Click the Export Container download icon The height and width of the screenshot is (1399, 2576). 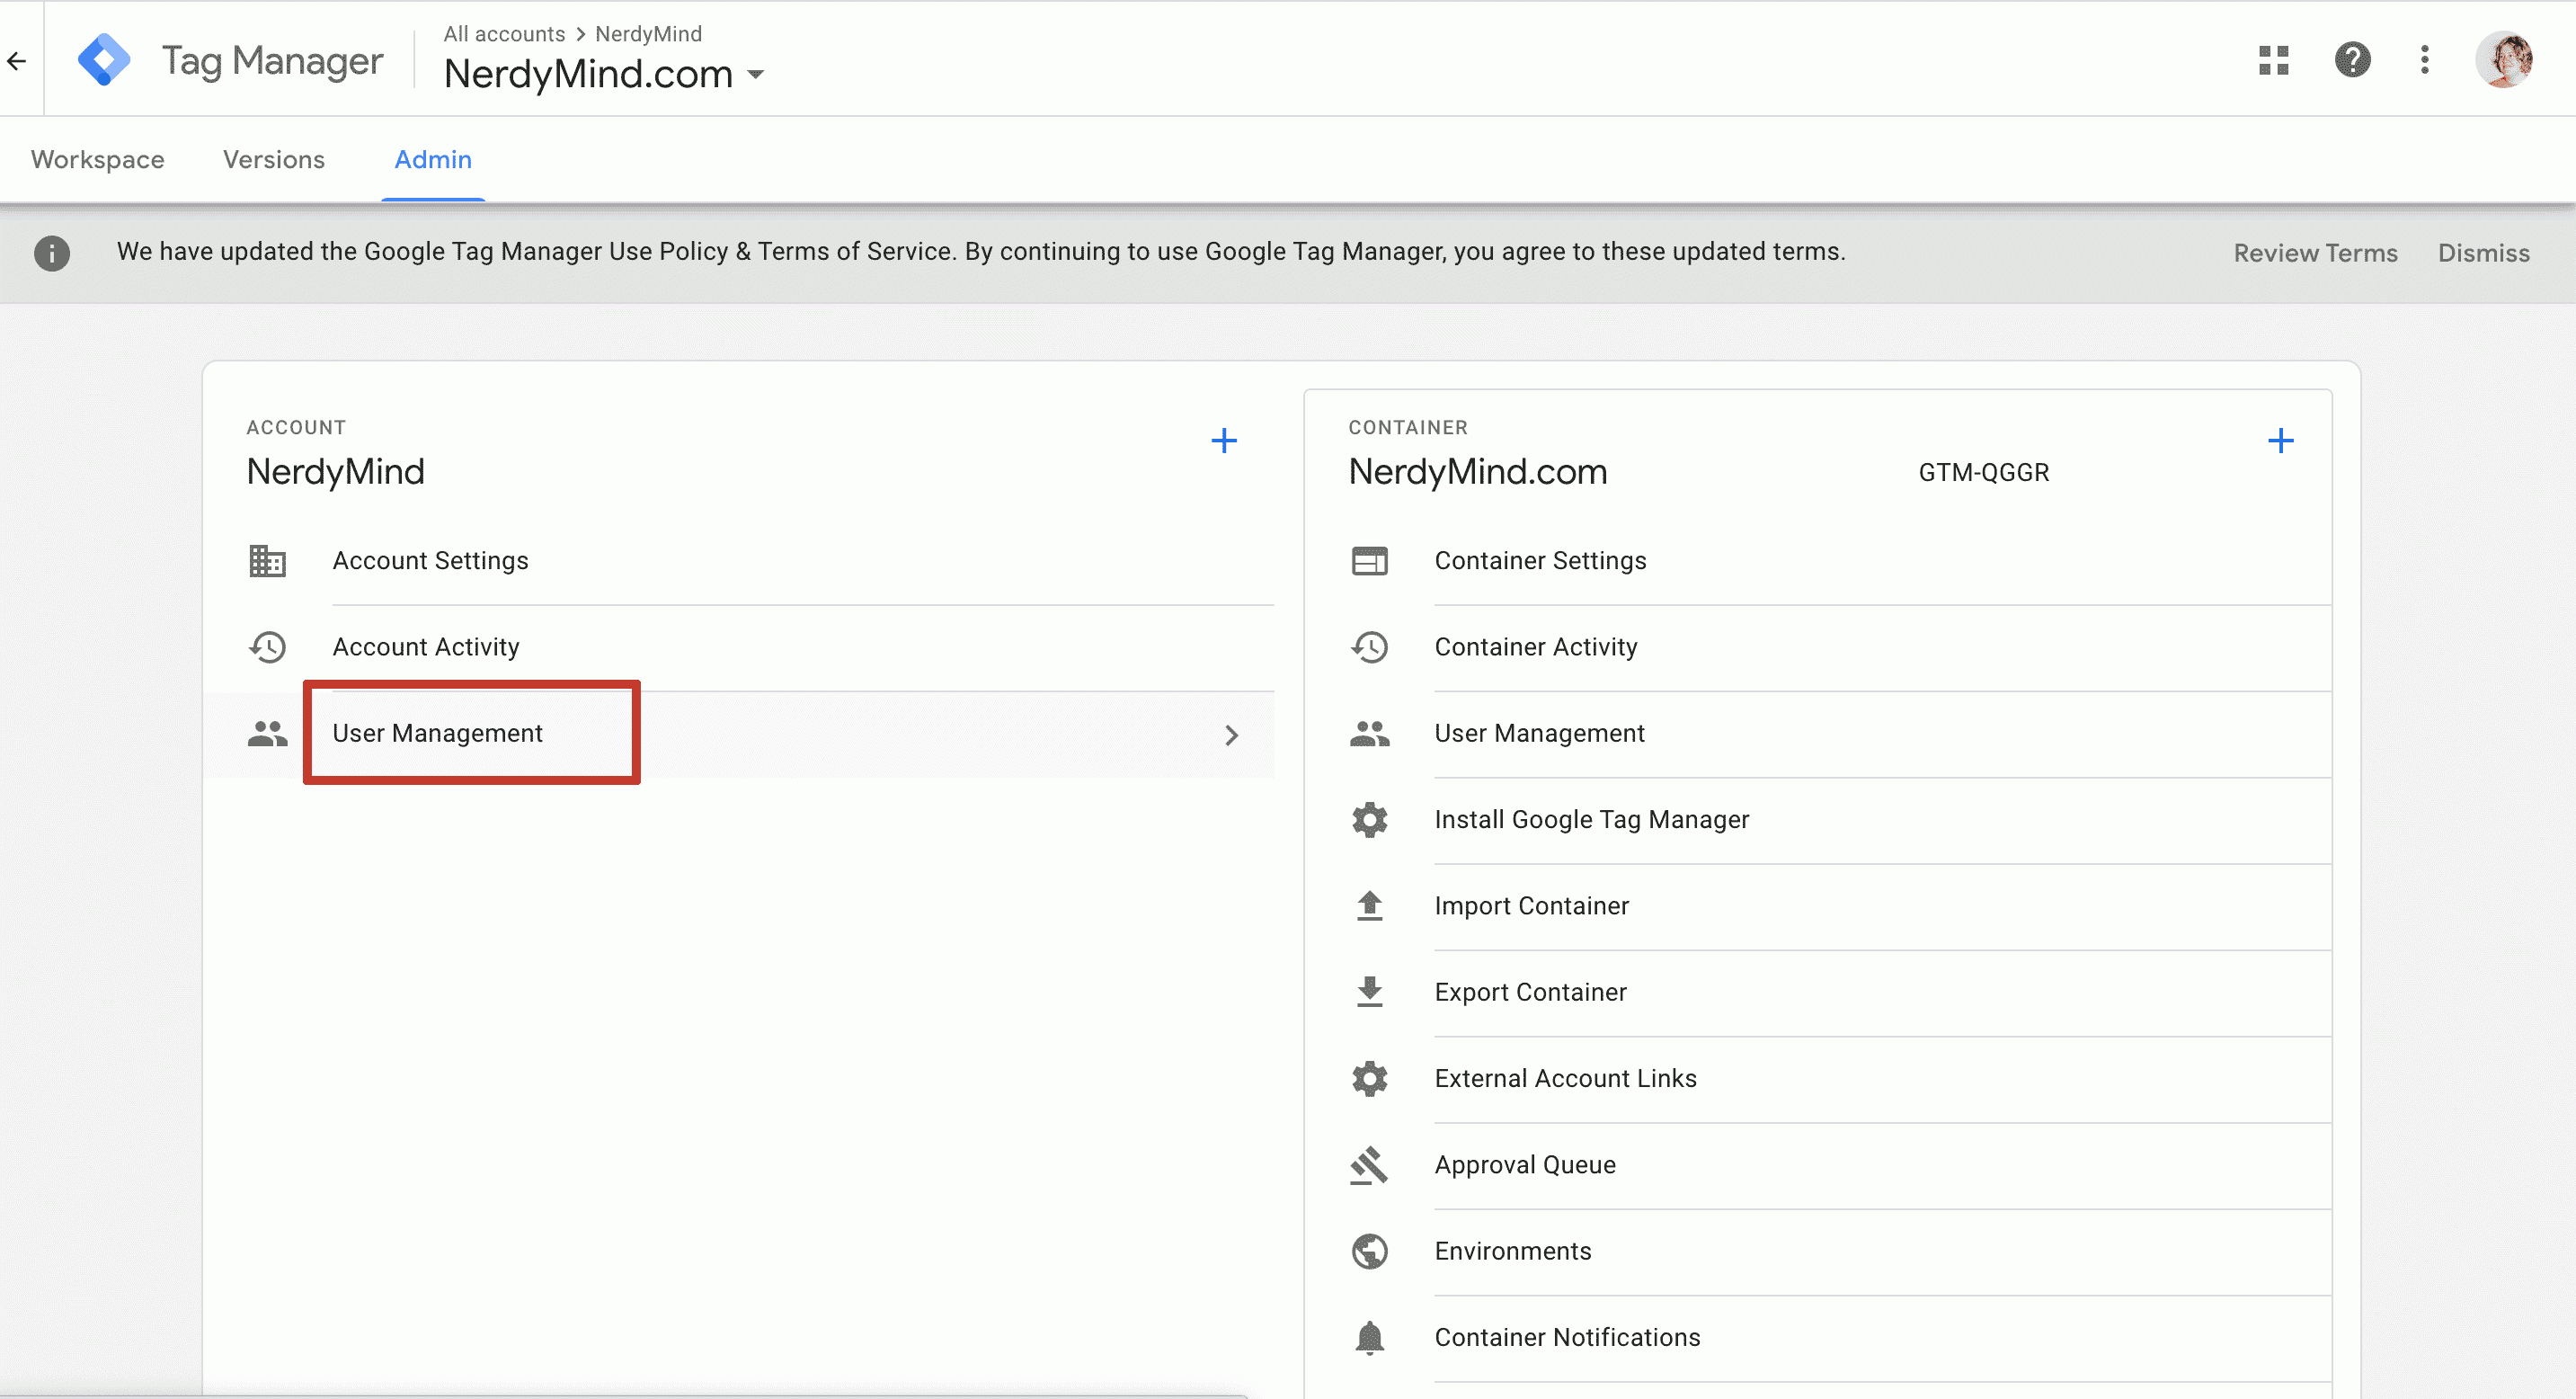click(x=1370, y=992)
